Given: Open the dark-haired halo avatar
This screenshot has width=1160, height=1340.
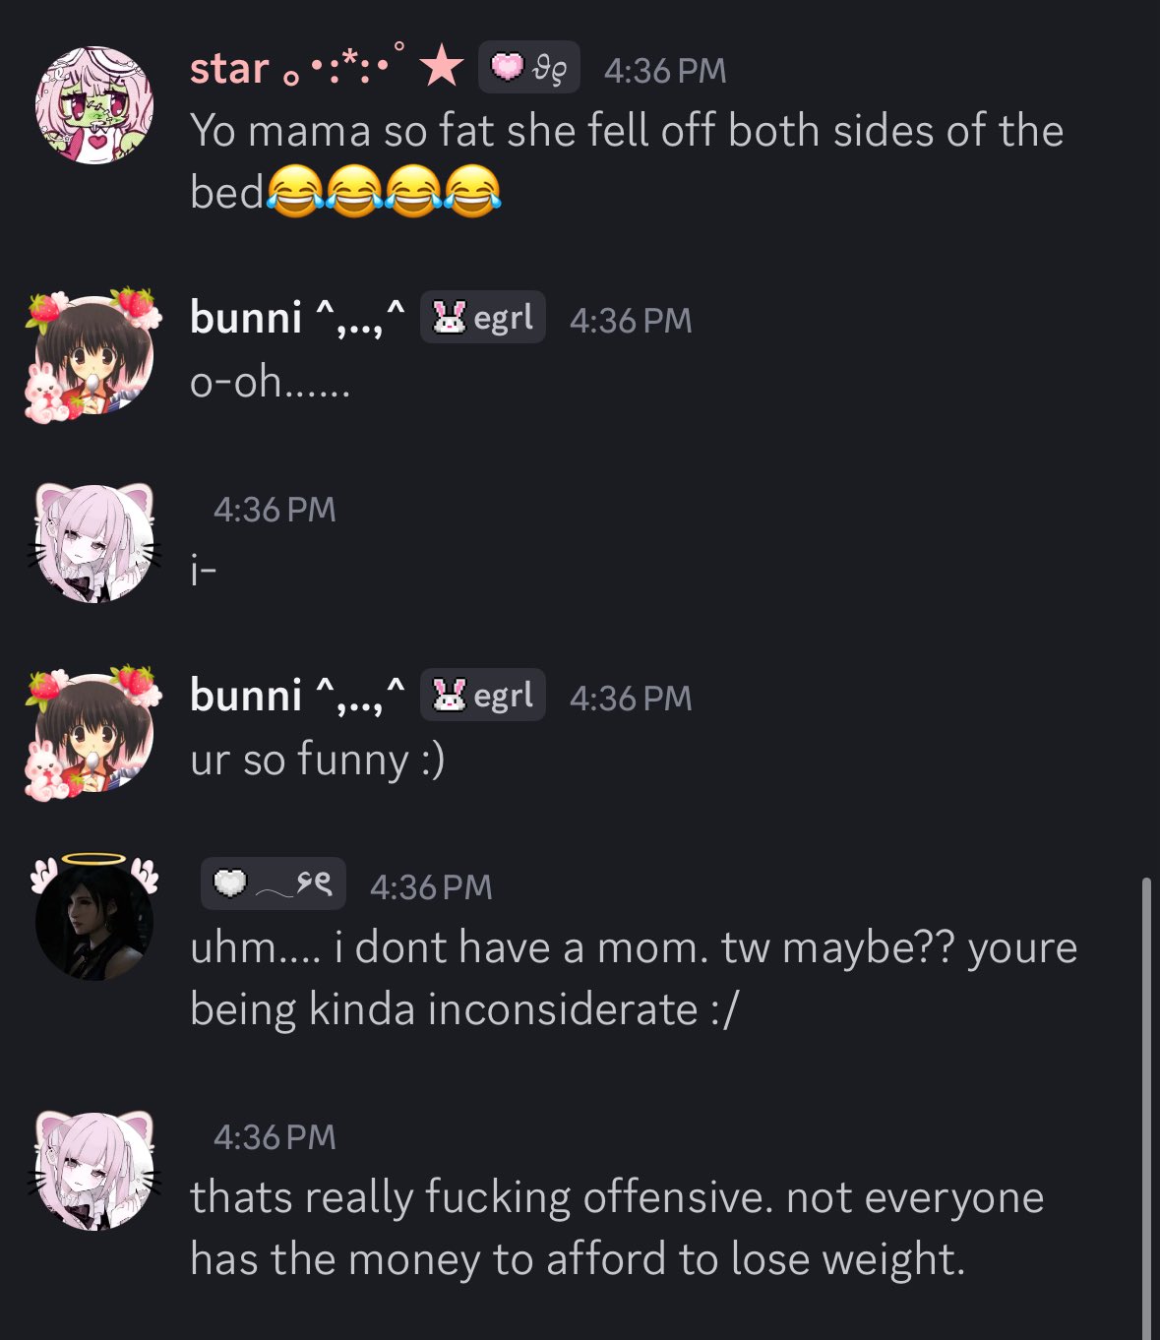Looking at the screenshot, I should [x=94, y=917].
